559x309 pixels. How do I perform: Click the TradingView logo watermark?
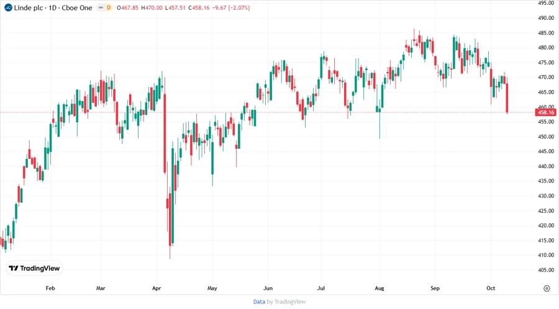[x=34, y=268]
